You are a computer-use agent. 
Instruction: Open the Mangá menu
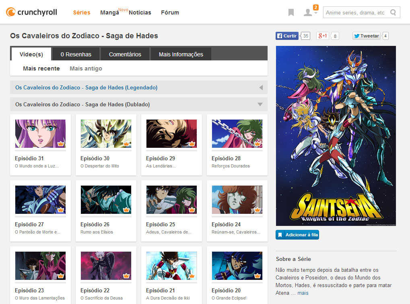109,12
